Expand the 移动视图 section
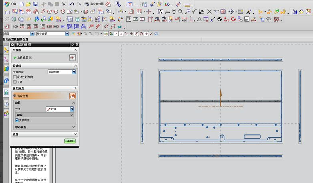313x183 pixels. tap(73, 127)
